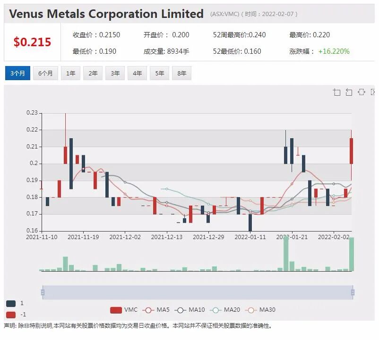Display the 8年 price history
This screenshot has width=379, height=340.
pos(182,73)
